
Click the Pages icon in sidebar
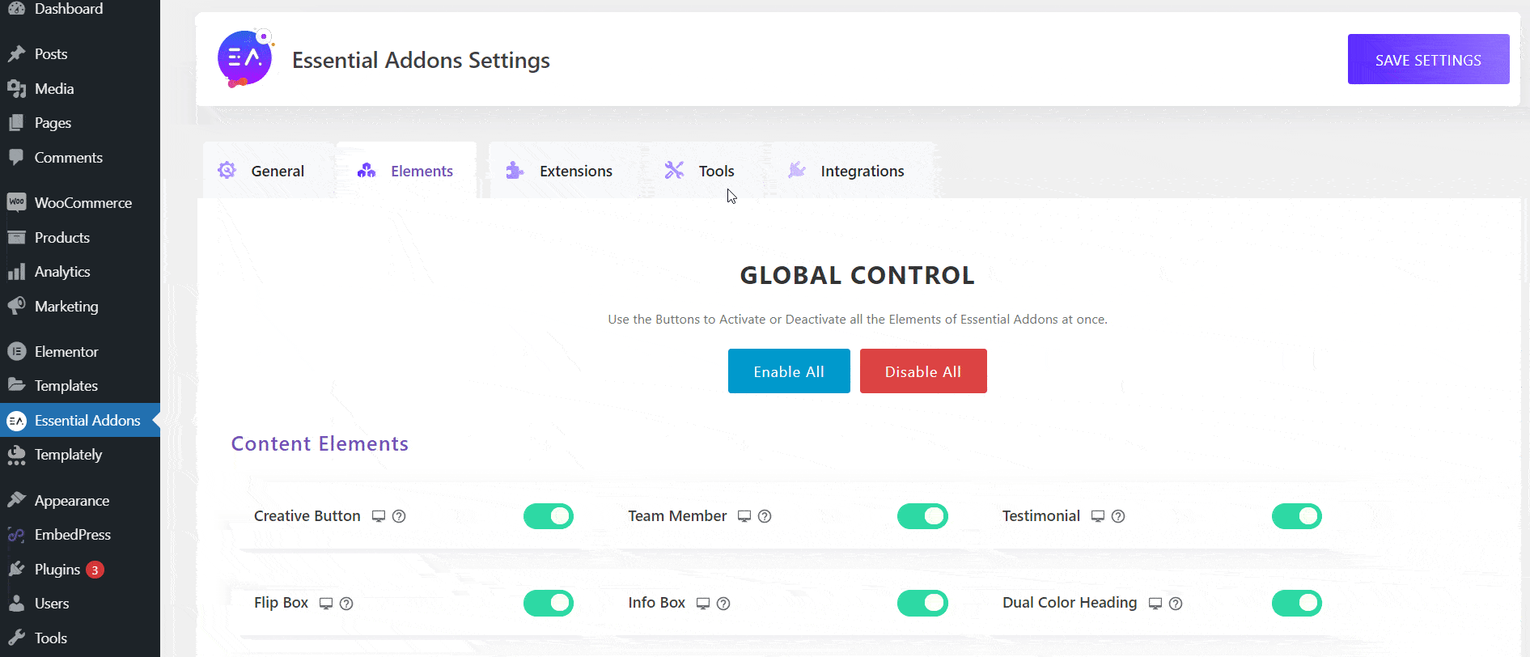16,123
